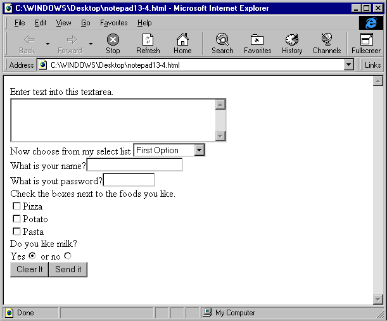Click the Done status bar text

pos(25,313)
